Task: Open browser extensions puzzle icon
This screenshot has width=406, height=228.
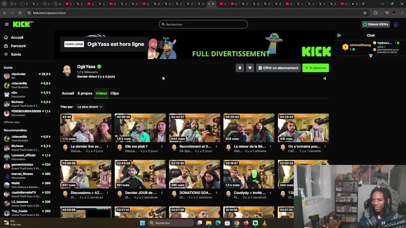Action: (x=376, y=13)
